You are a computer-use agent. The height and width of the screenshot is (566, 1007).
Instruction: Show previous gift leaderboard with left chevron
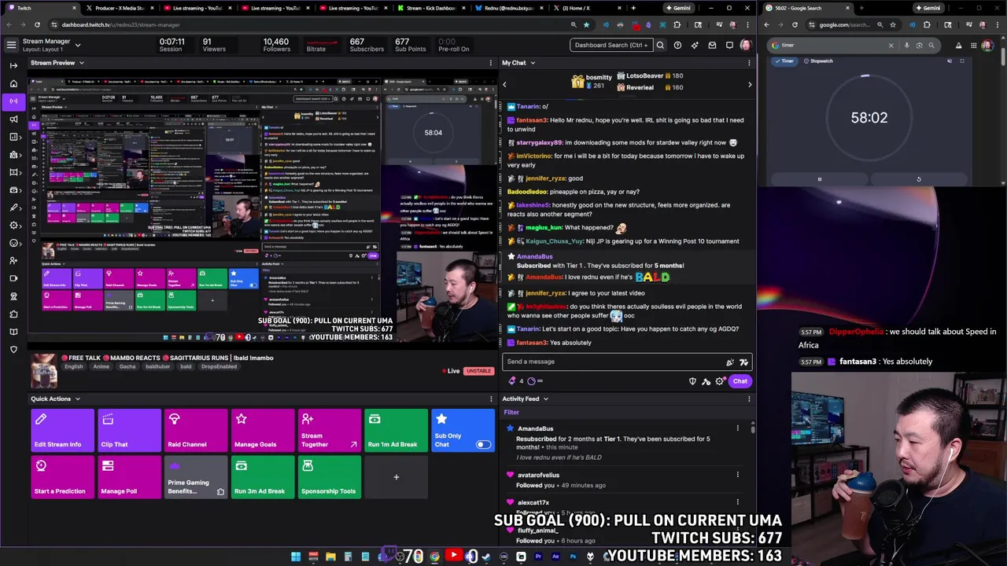click(x=505, y=84)
